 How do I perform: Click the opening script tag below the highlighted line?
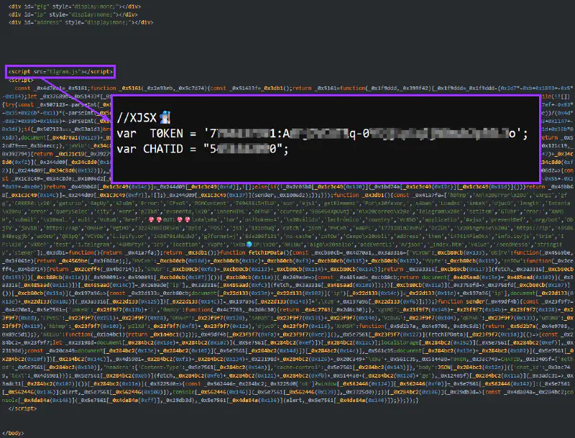tap(22, 81)
